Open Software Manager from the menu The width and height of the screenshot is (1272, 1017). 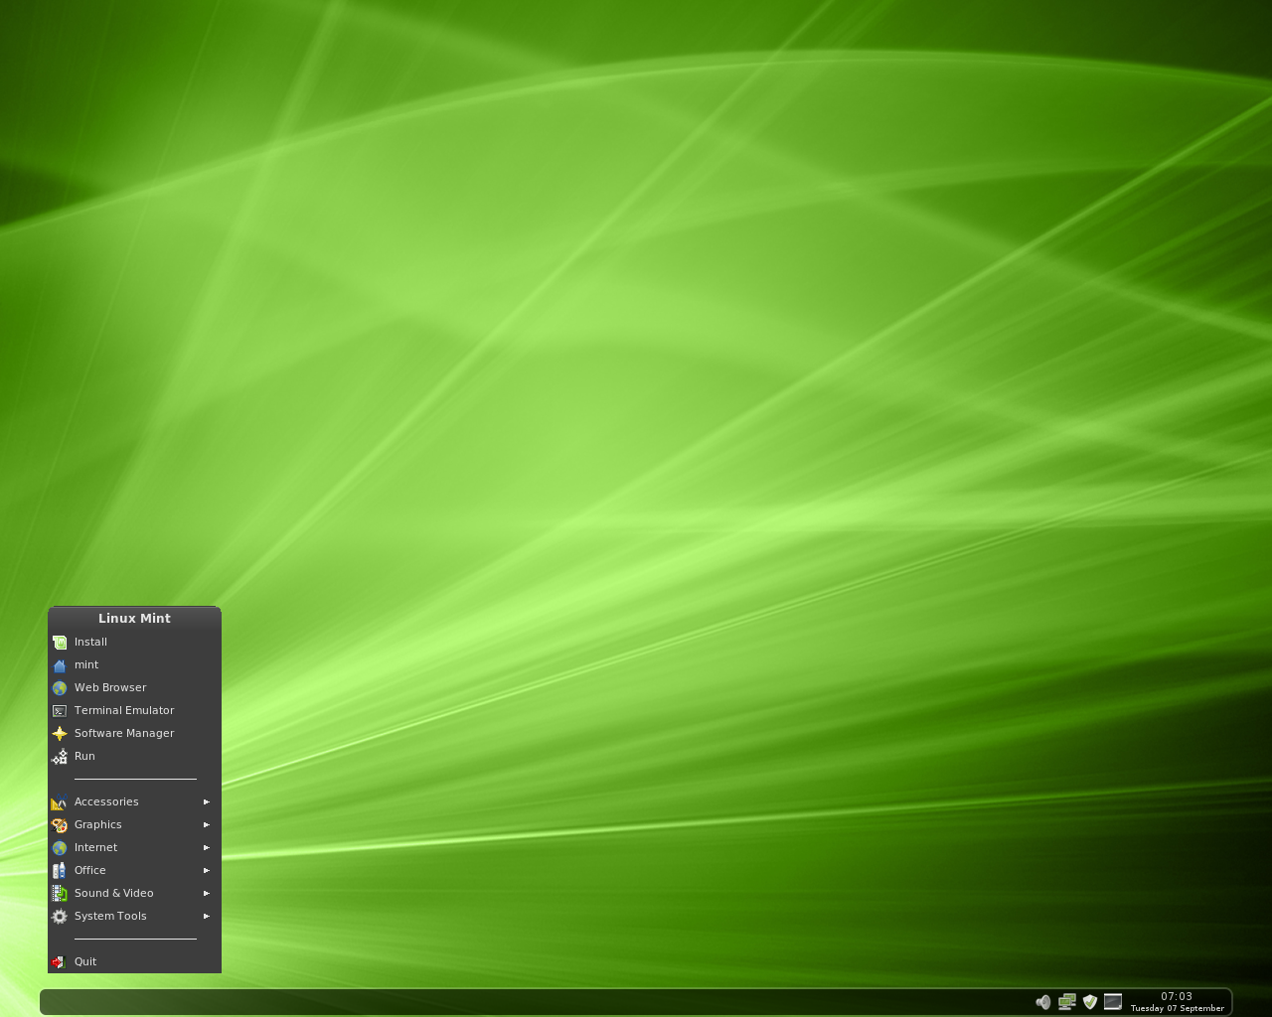pyautogui.click(x=134, y=734)
